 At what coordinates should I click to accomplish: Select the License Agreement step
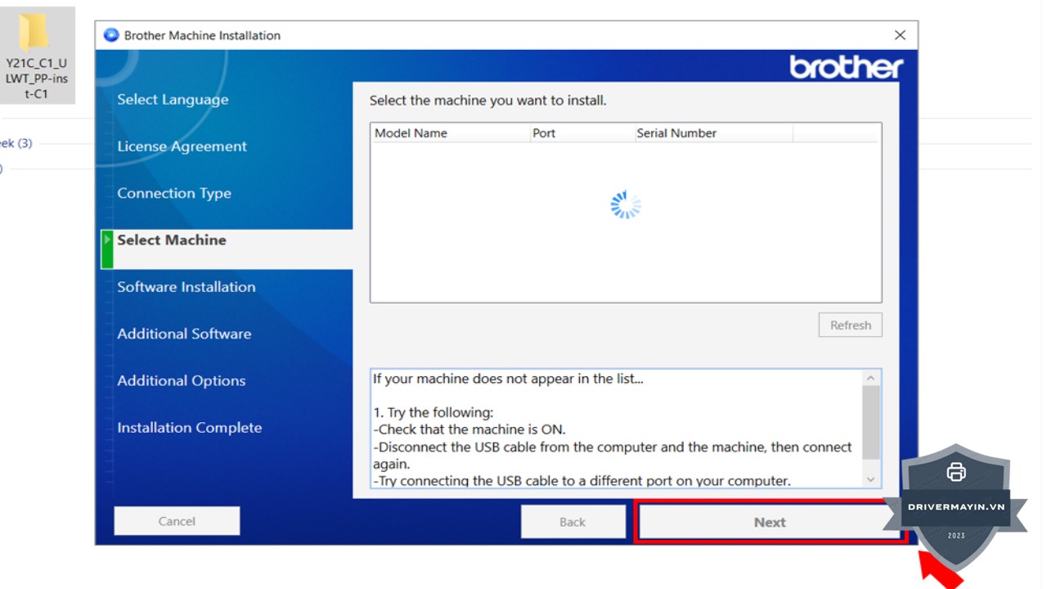pos(182,146)
